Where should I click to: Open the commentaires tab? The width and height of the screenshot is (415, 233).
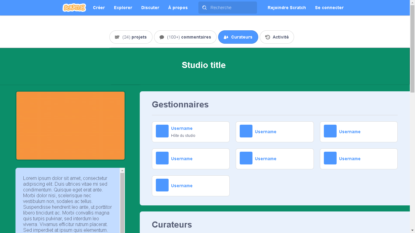(x=185, y=37)
